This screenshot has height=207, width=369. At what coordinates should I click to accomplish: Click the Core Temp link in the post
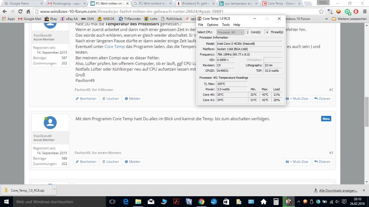click(115, 46)
